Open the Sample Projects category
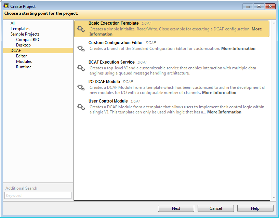The height and width of the screenshot is (218, 279). pos(25,34)
